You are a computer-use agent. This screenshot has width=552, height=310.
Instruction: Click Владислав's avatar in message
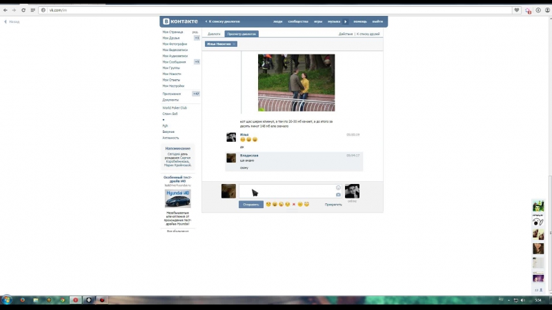(x=231, y=158)
